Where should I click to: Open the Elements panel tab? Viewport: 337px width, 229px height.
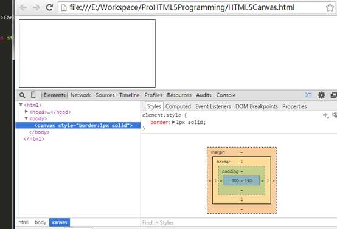pyautogui.click(x=55, y=95)
